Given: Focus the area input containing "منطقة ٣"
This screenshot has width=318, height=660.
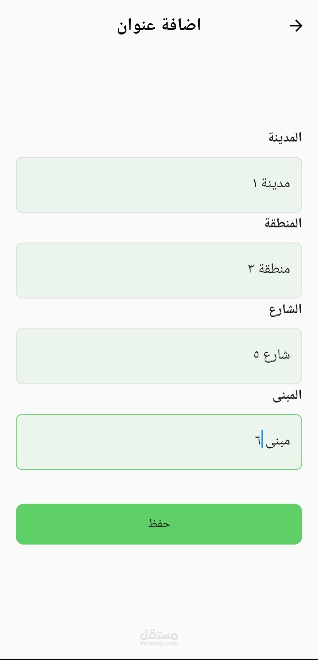Looking at the screenshot, I should pyautogui.click(x=159, y=270).
